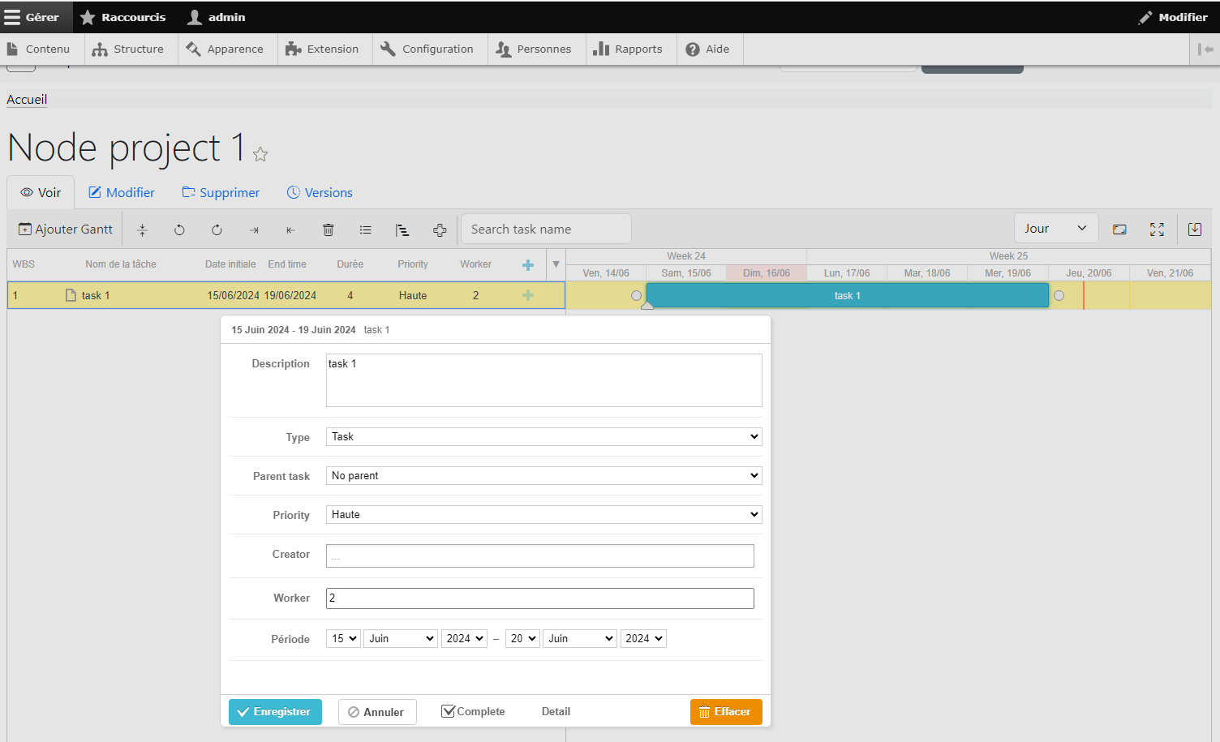
Task: Click the Enregistrer button
Action: (275, 711)
